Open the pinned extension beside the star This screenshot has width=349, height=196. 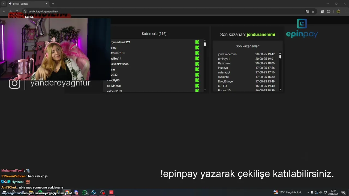(x=322, y=11)
